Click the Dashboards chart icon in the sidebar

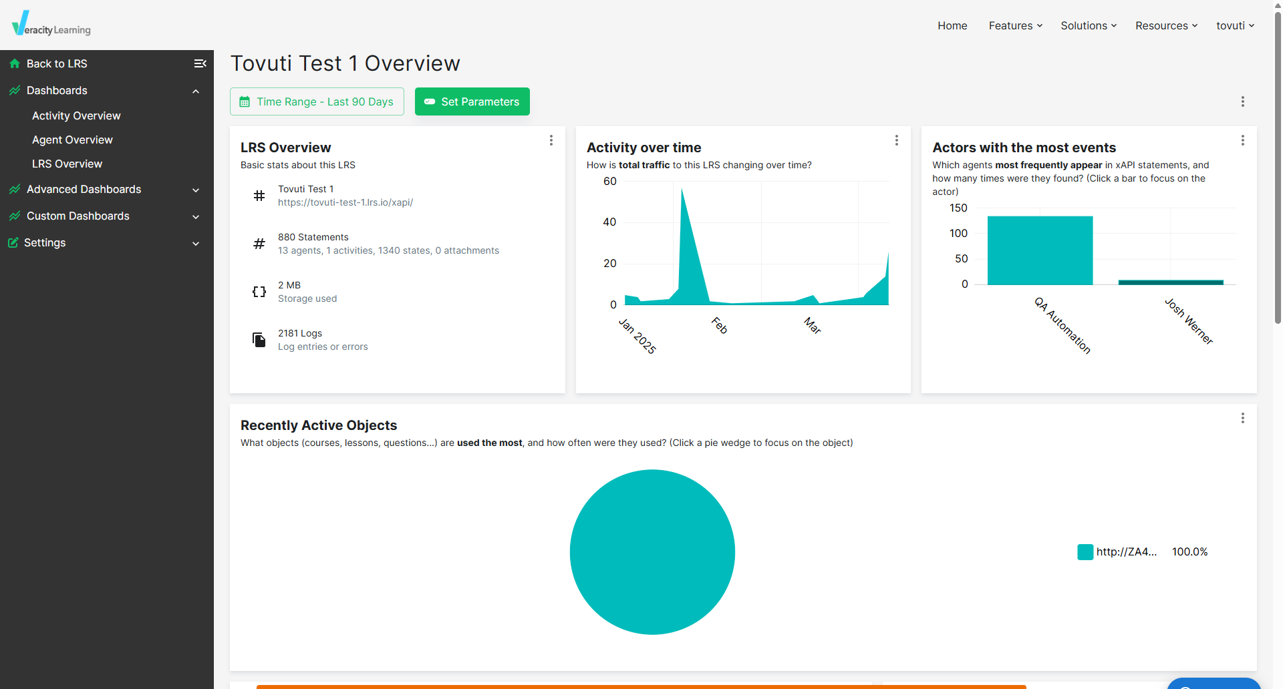pyautogui.click(x=15, y=90)
